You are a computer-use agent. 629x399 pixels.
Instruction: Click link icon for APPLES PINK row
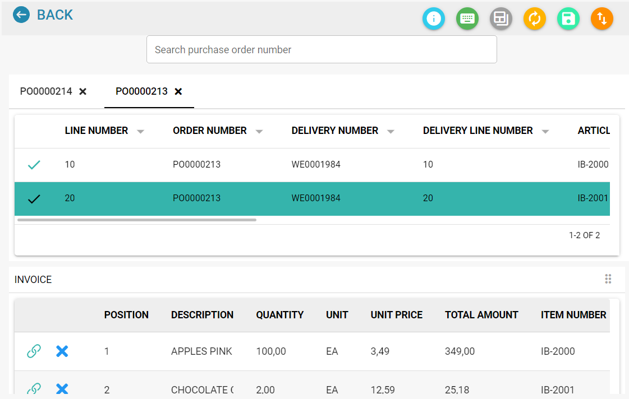tap(34, 351)
